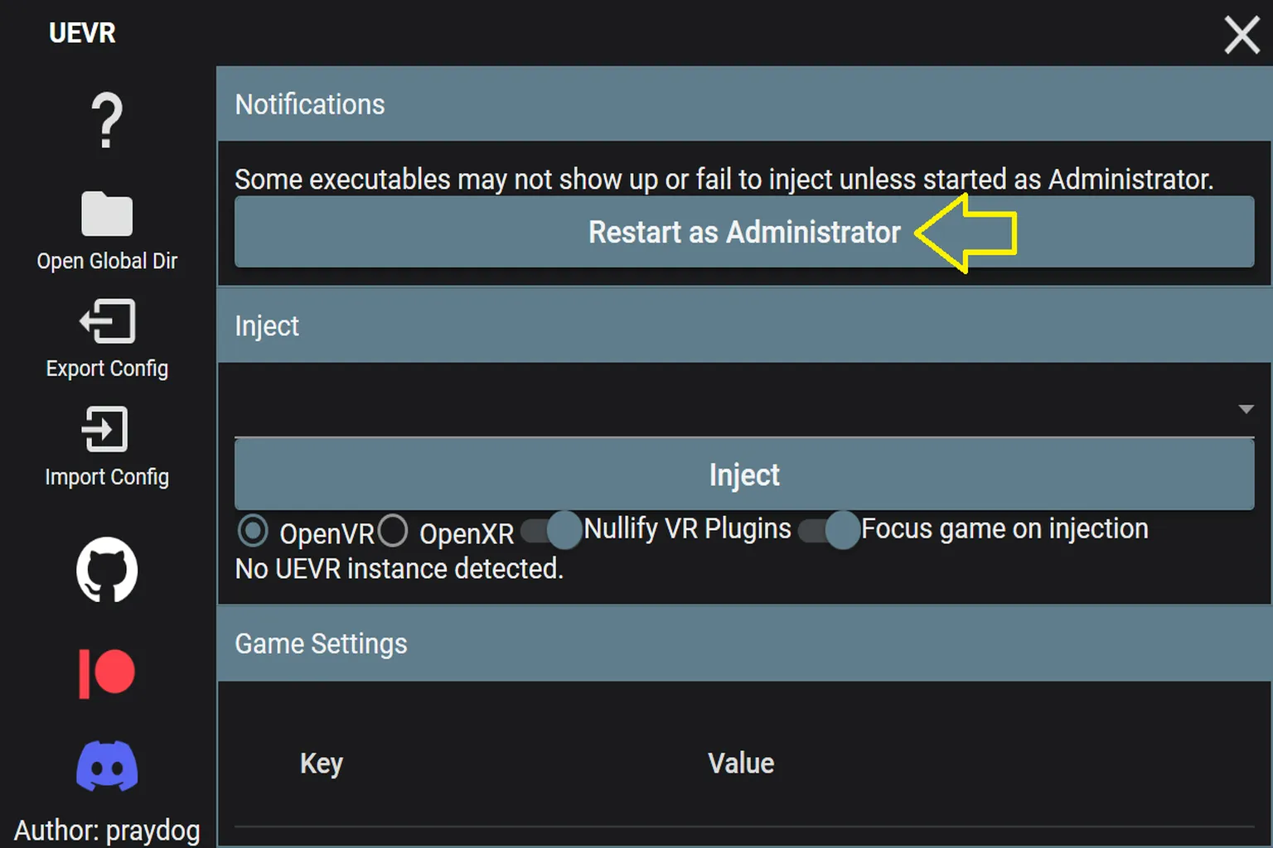This screenshot has height=848, width=1273.
Task: Open the help question mark icon
Action: pos(107,121)
